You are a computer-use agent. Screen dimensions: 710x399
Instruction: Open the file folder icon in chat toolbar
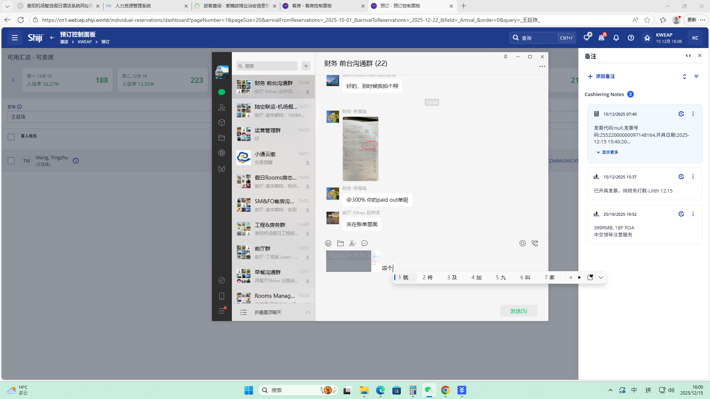[340, 243]
